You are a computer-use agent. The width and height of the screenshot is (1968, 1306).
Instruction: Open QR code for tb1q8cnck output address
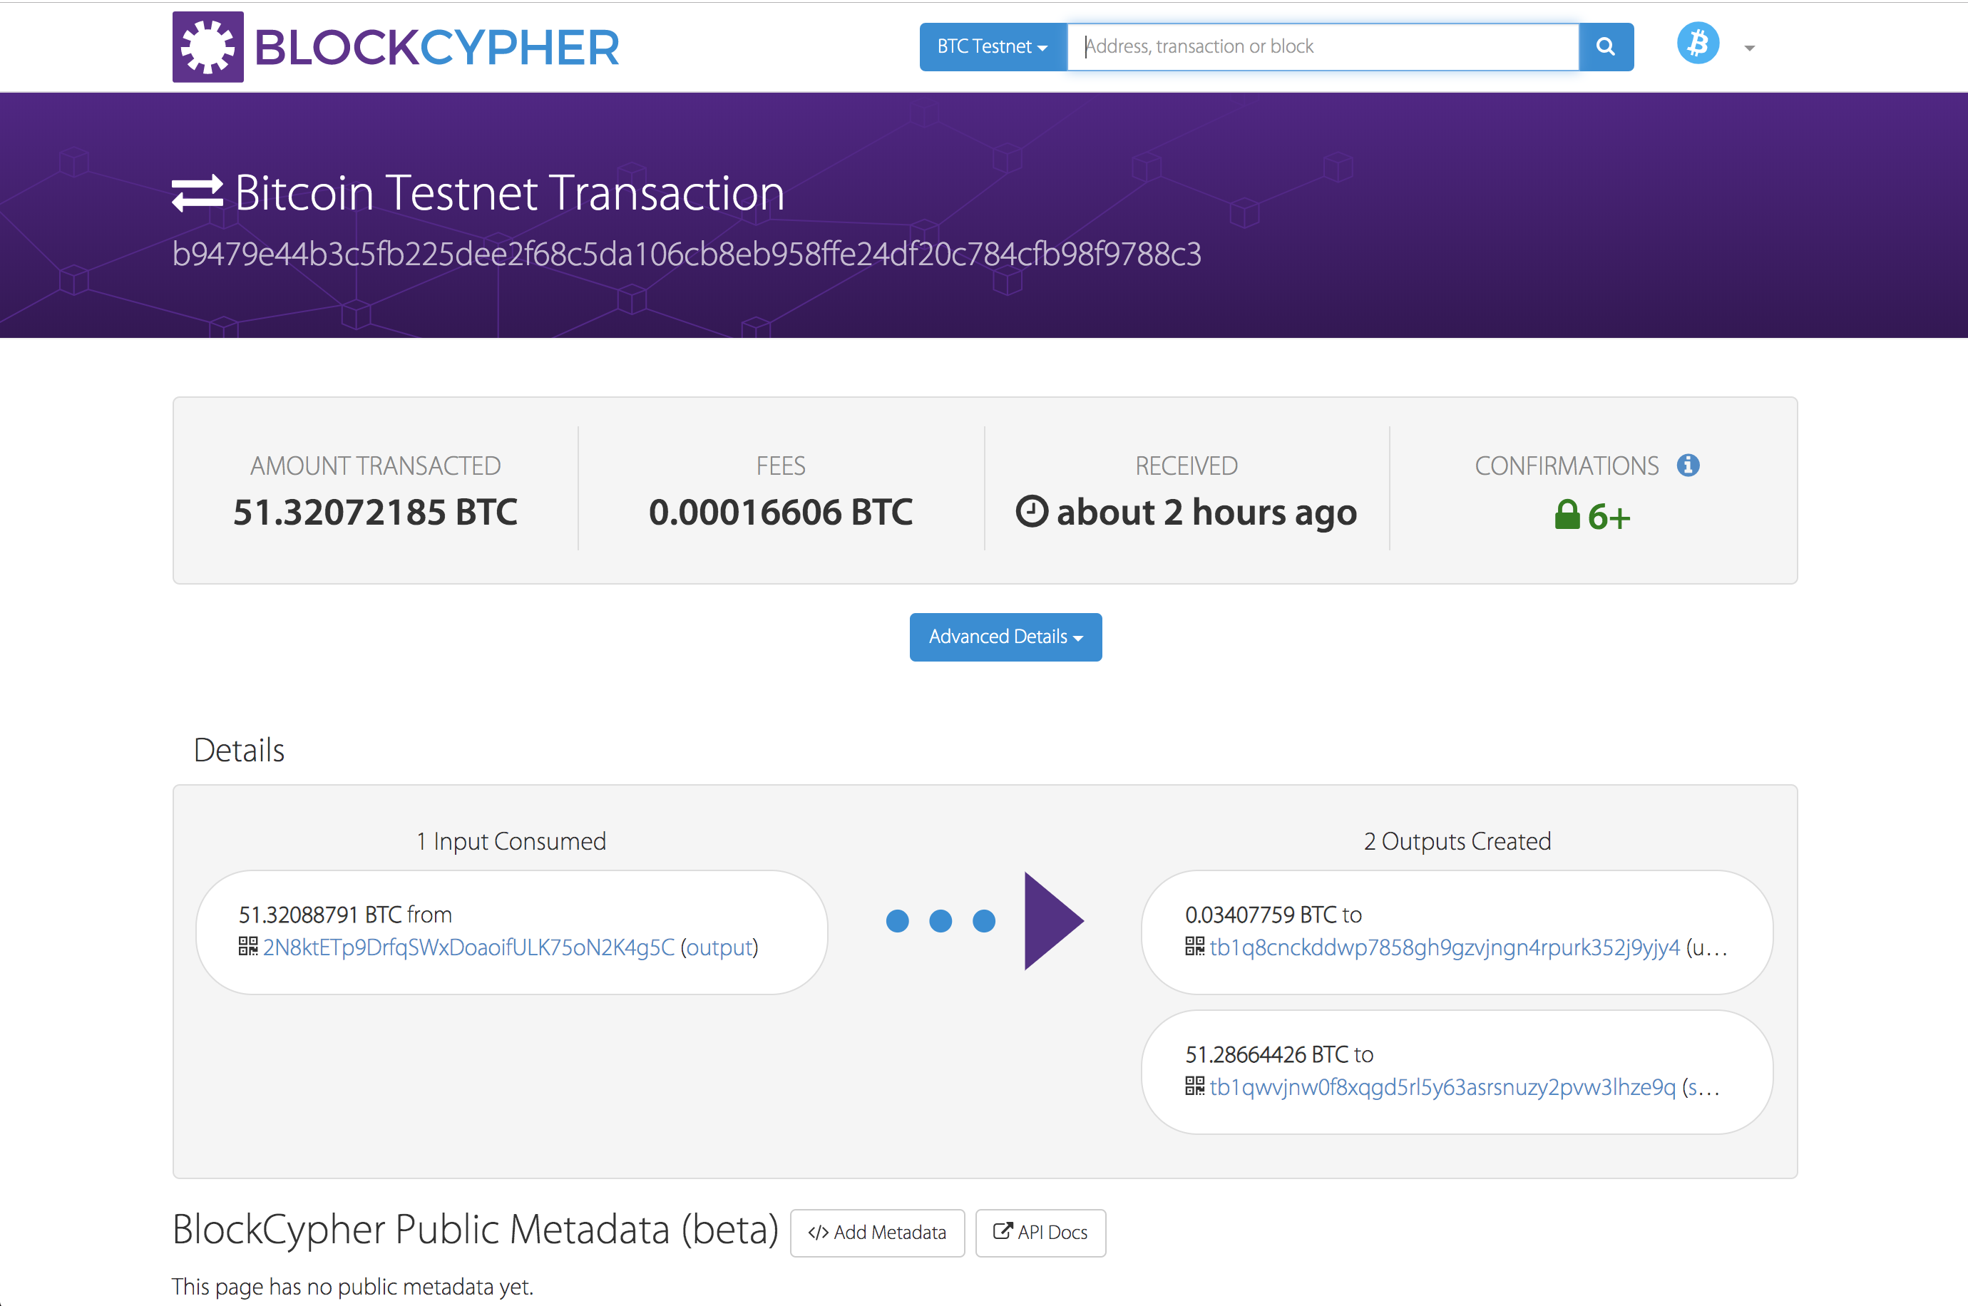pos(1194,946)
